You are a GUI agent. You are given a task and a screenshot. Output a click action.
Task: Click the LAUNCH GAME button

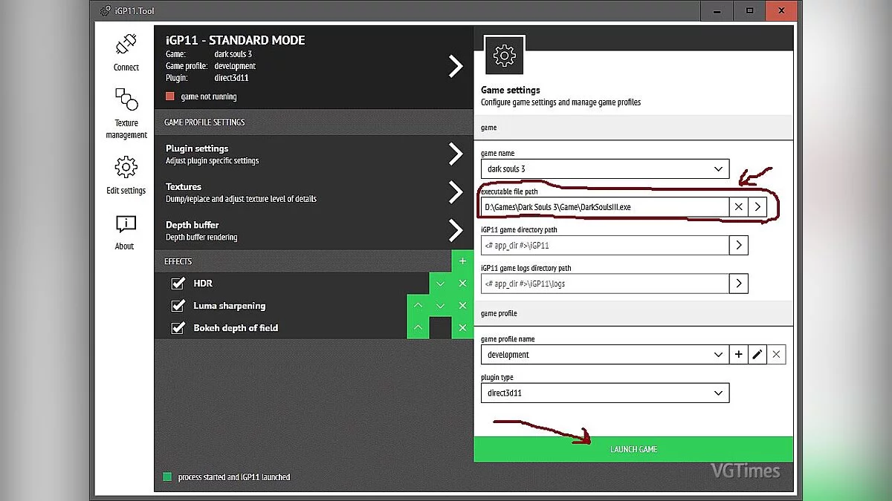point(633,449)
